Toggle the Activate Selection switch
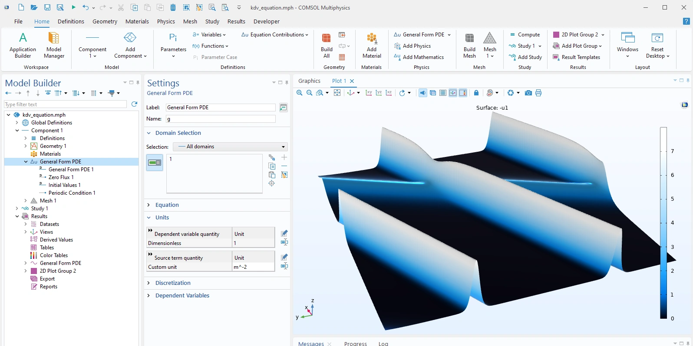 pos(155,163)
